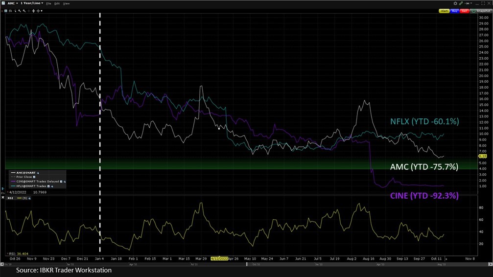Close the RSI indicator panel
493x277 pixels.
3,197
